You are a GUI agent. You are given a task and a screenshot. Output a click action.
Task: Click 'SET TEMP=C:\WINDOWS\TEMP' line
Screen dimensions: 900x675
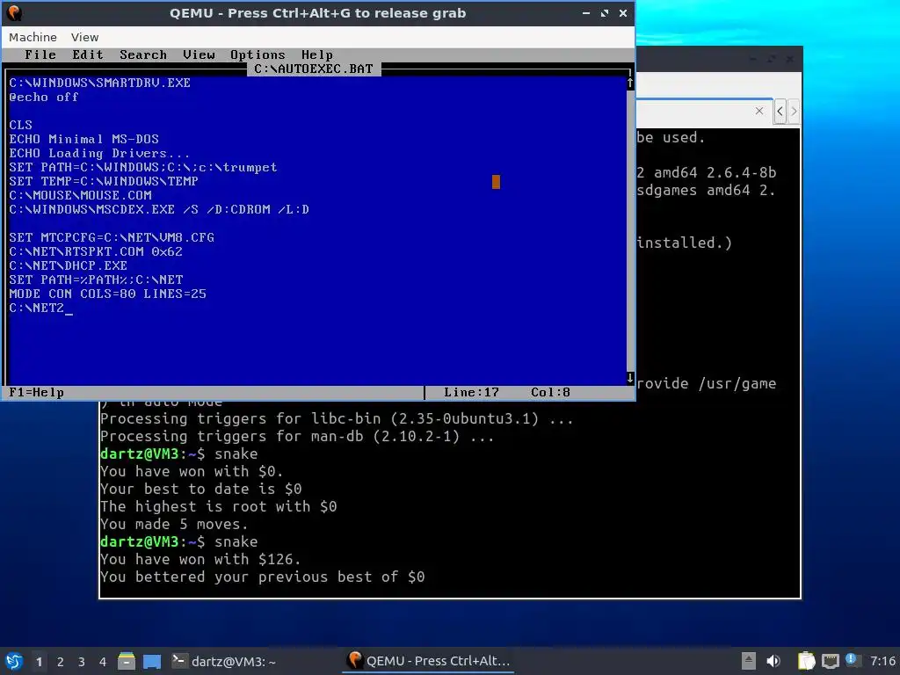point(104,181)
